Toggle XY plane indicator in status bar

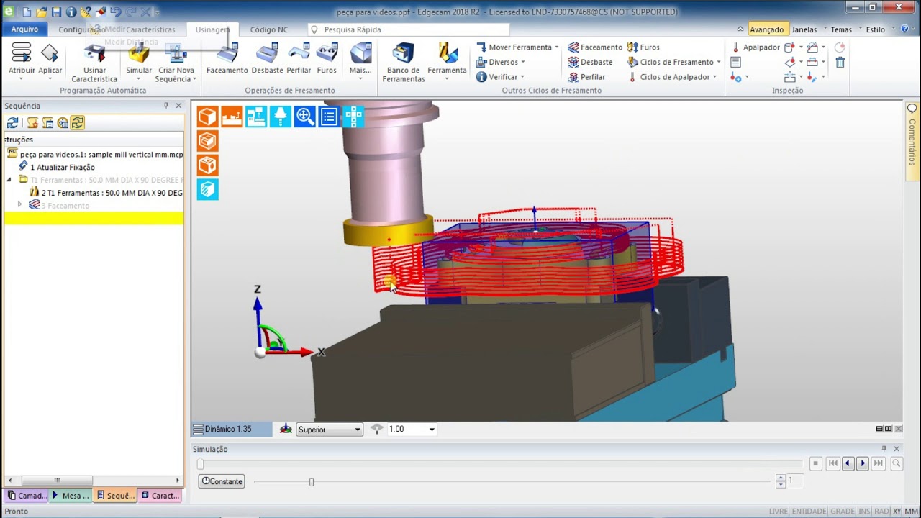(x=897, y=512)
